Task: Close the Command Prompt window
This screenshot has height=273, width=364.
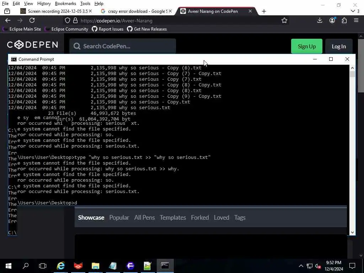Action: (x=347, y=59)
